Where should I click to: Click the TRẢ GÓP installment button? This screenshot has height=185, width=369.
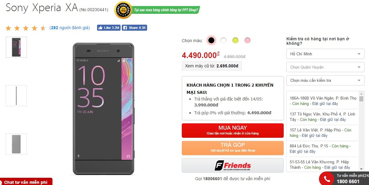pos(232,147)
